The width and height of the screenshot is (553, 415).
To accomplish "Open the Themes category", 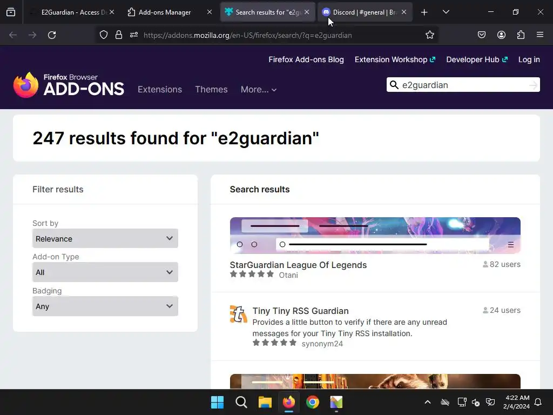I will [211, 89].
